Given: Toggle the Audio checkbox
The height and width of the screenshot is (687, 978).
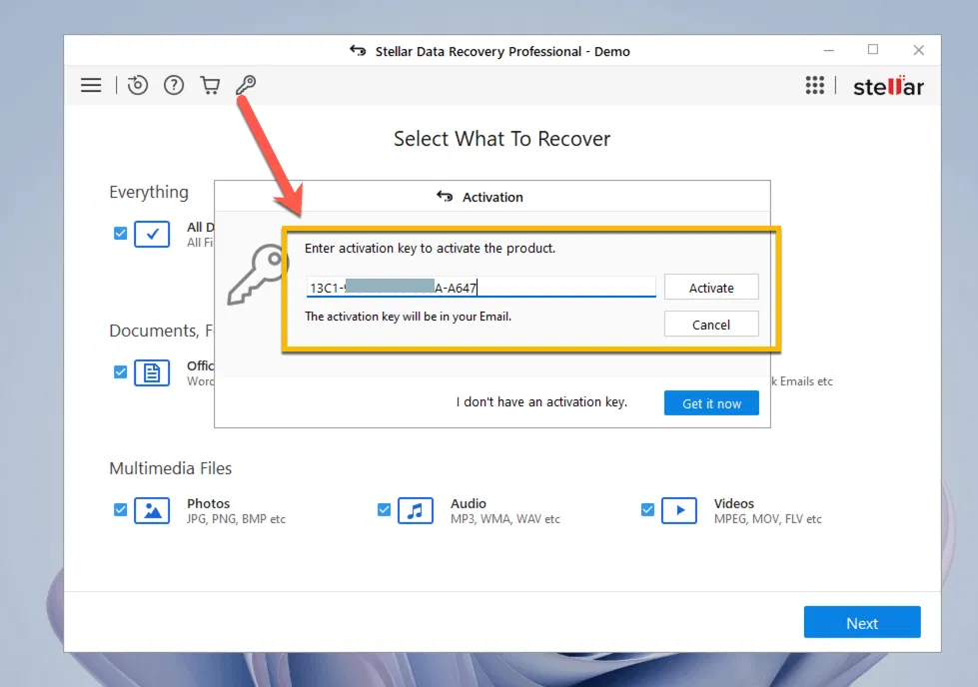Looking at the screenshot, I should coord(385,510).
